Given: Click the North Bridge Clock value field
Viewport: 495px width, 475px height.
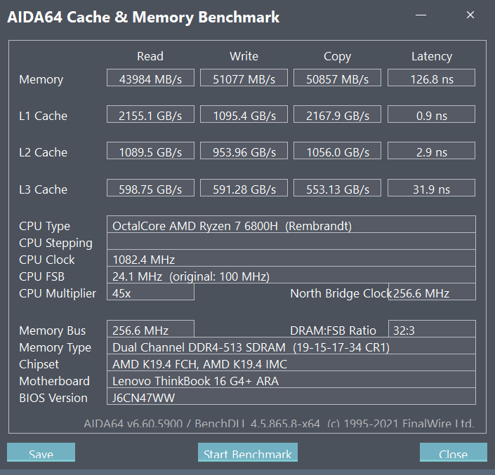Looking at the screenshot, I should pyautogui.click(x=432, y=292).
